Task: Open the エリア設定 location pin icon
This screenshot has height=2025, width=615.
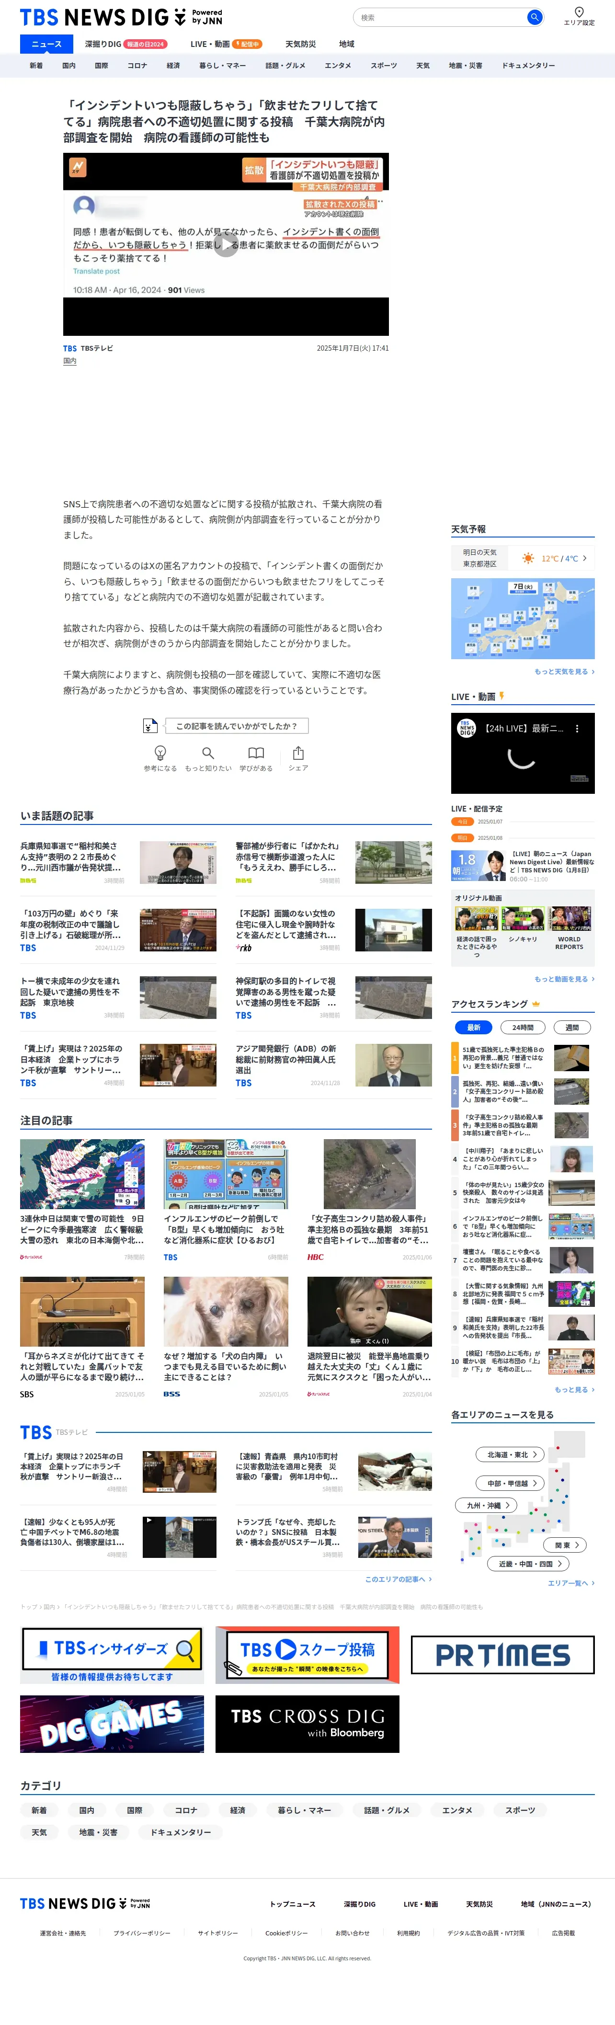Action: pos(579,12)
